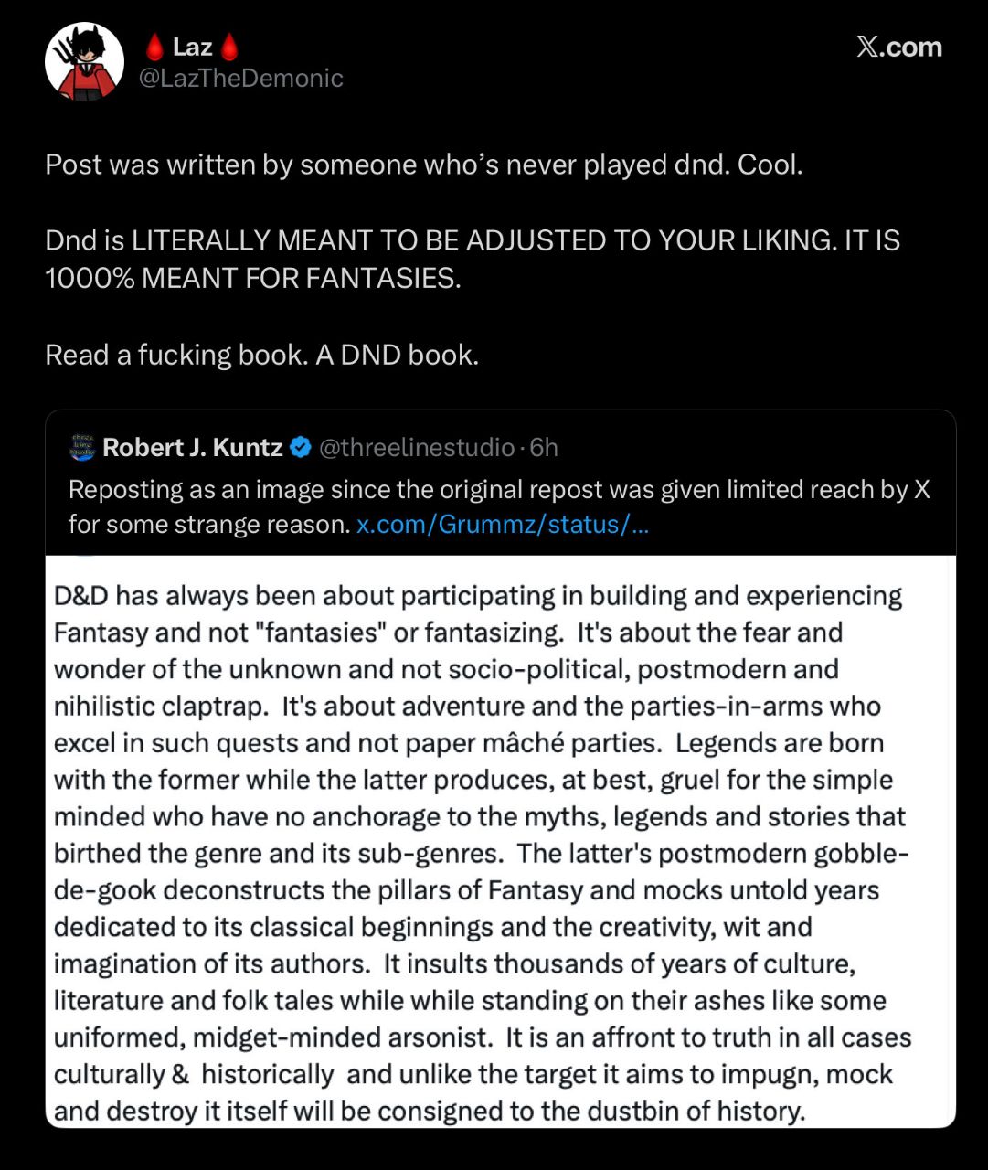Click the blood drop emoji after Laz
Viewport: 988px width, 1170px height.
(230, 46)
